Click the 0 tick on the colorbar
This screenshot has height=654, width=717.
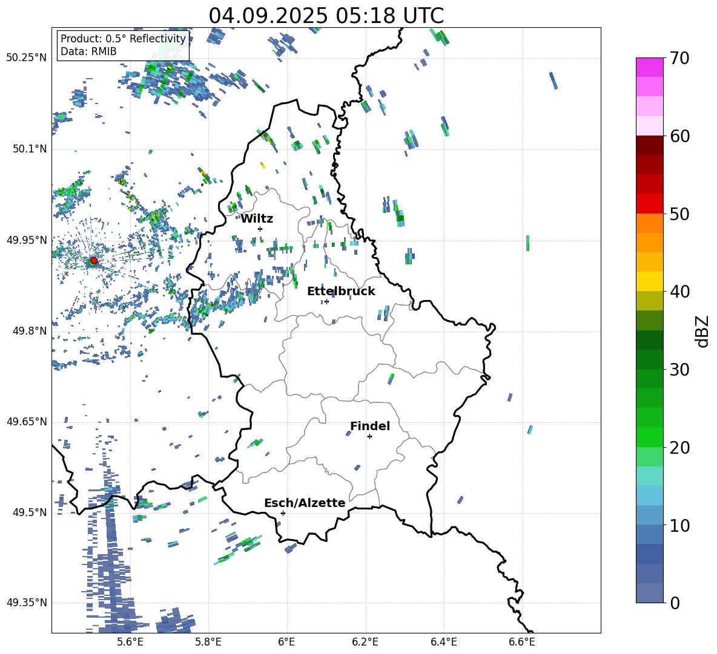(675, 603)
